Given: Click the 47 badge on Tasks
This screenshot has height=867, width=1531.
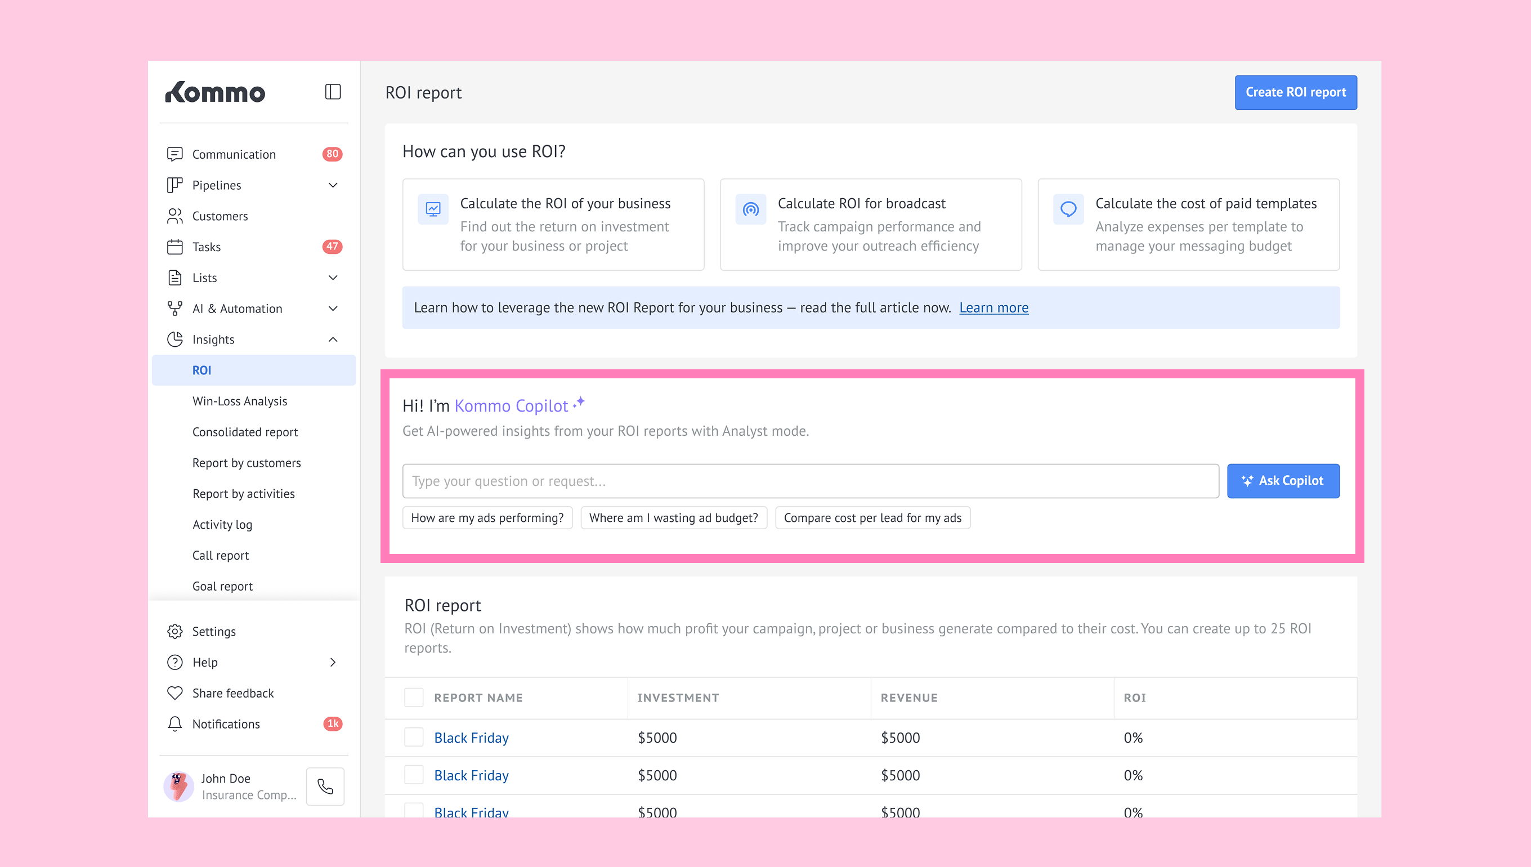Looking at the screenshot, I should [332, 247].
